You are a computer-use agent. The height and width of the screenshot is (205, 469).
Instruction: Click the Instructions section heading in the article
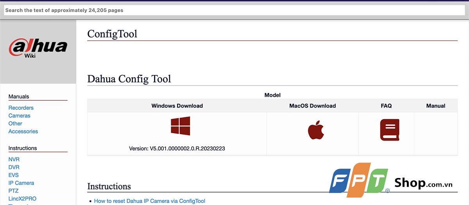point(109,186)
